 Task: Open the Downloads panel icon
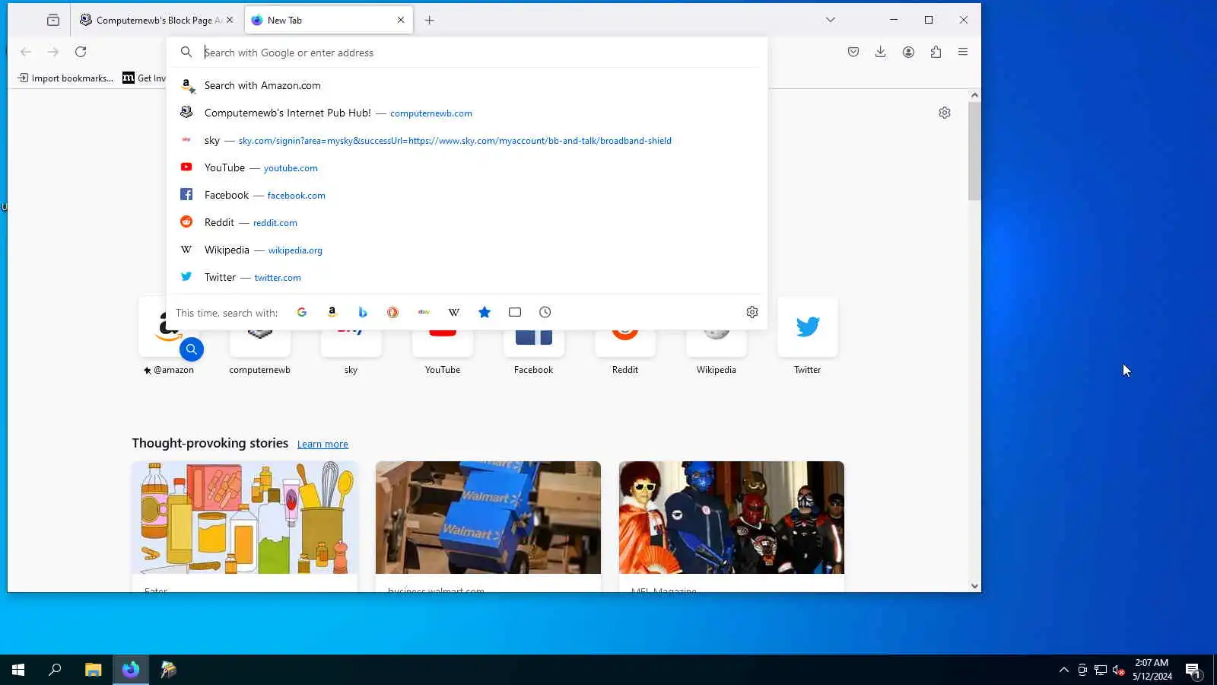[x=880, y=52]
